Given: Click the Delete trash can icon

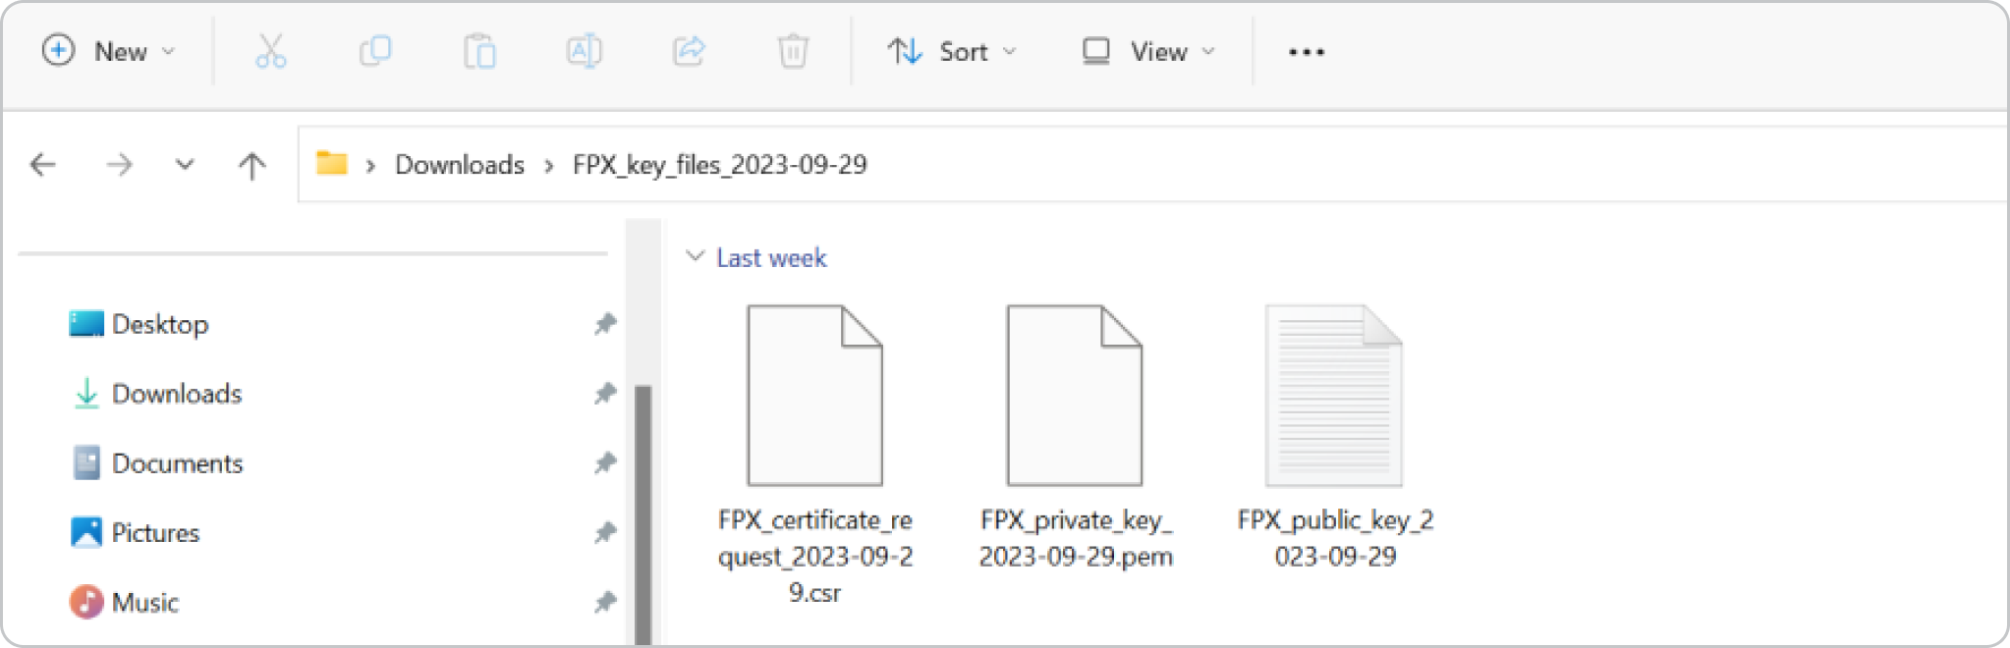Looking at the screenshot, I should coord(793,51).
